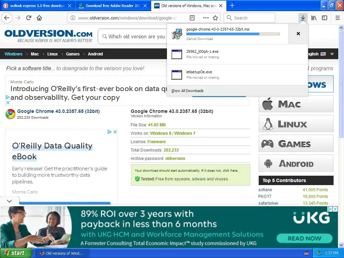344x258 pixels.
Task: Close top banner ad small X
Action: [x=8, y=102]
